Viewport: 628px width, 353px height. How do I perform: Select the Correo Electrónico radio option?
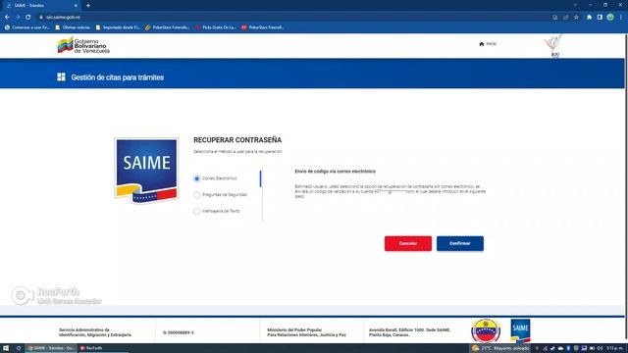196,178
